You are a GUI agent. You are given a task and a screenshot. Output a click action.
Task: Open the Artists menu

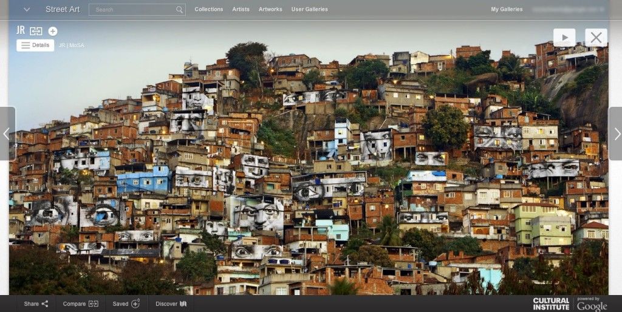pos(241,10)
